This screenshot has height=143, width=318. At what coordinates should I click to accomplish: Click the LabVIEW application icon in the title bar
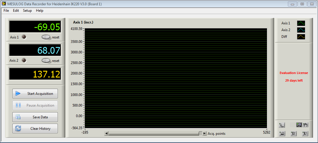pos(4,4)
